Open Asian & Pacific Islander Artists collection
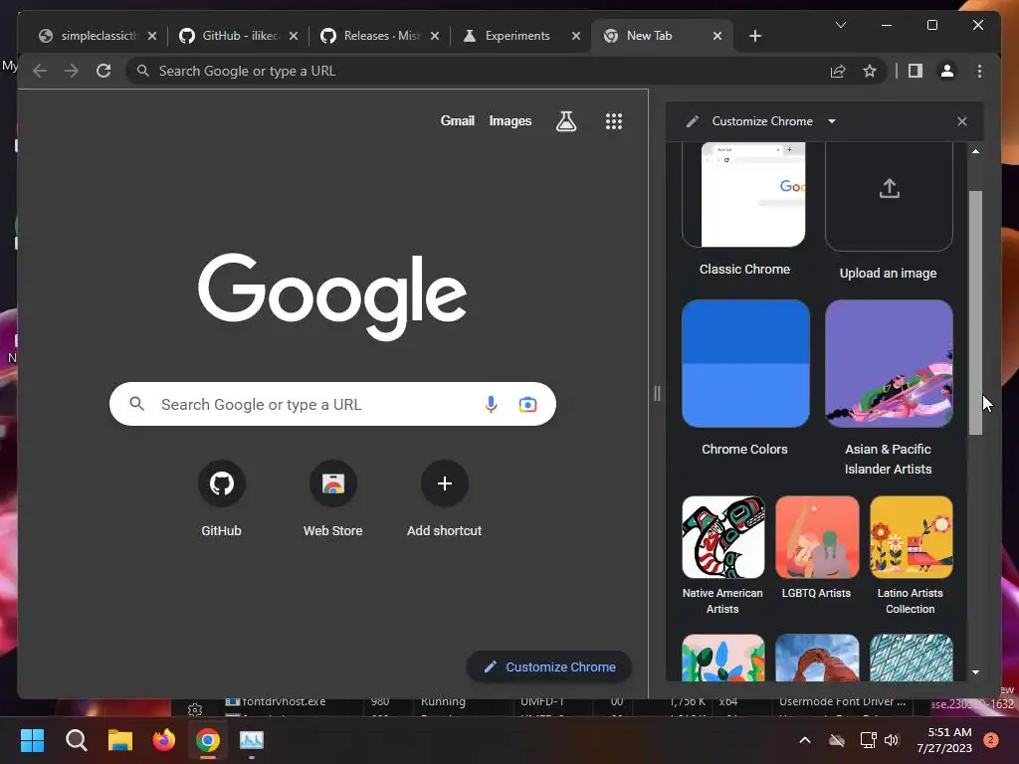Image resolution: width=1019 pixels, height=764 pixels. pos(889,388)
